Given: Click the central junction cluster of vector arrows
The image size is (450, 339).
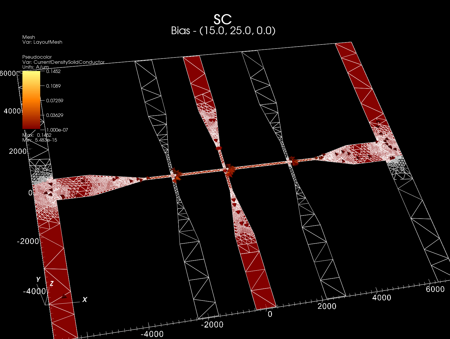Looking at the screenshot, I should click(x=229, y=170).
